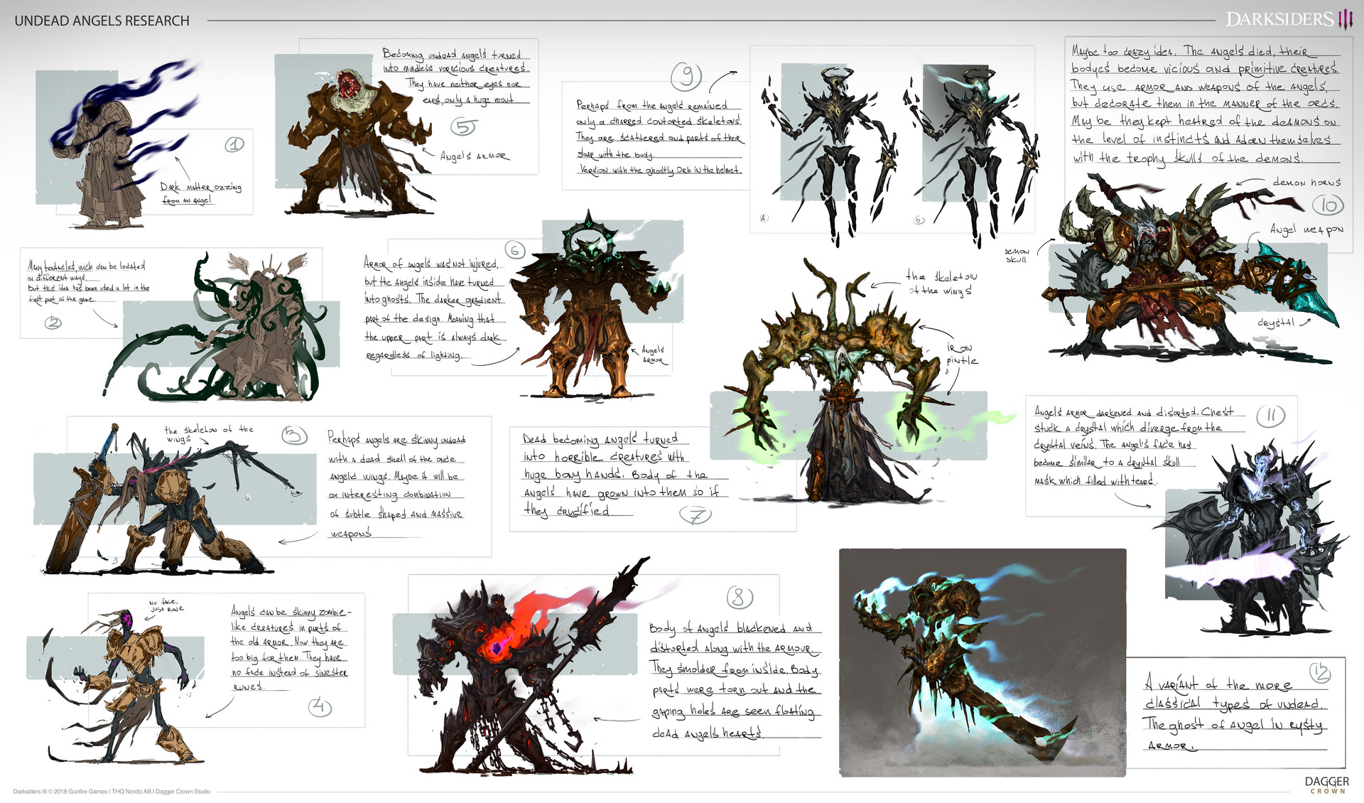1364x803 pixels.
Task: Click the Undead Angels Research title
Action: click(102, 21)
